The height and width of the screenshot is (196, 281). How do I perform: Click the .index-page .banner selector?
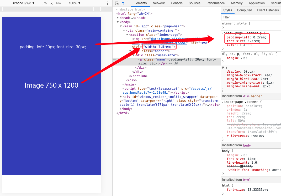240,102
